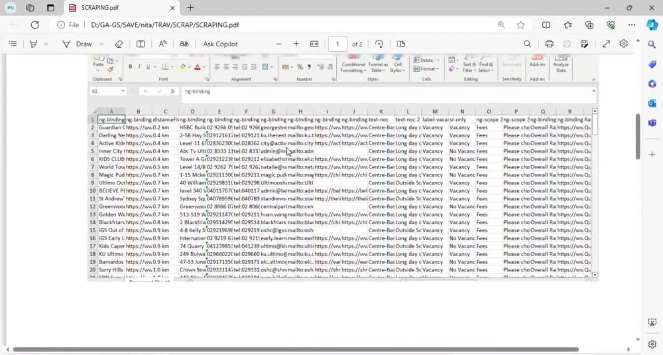Viewport: 663px width, 355px height.
Task: Refresh the page
Action: click(34, 25)
